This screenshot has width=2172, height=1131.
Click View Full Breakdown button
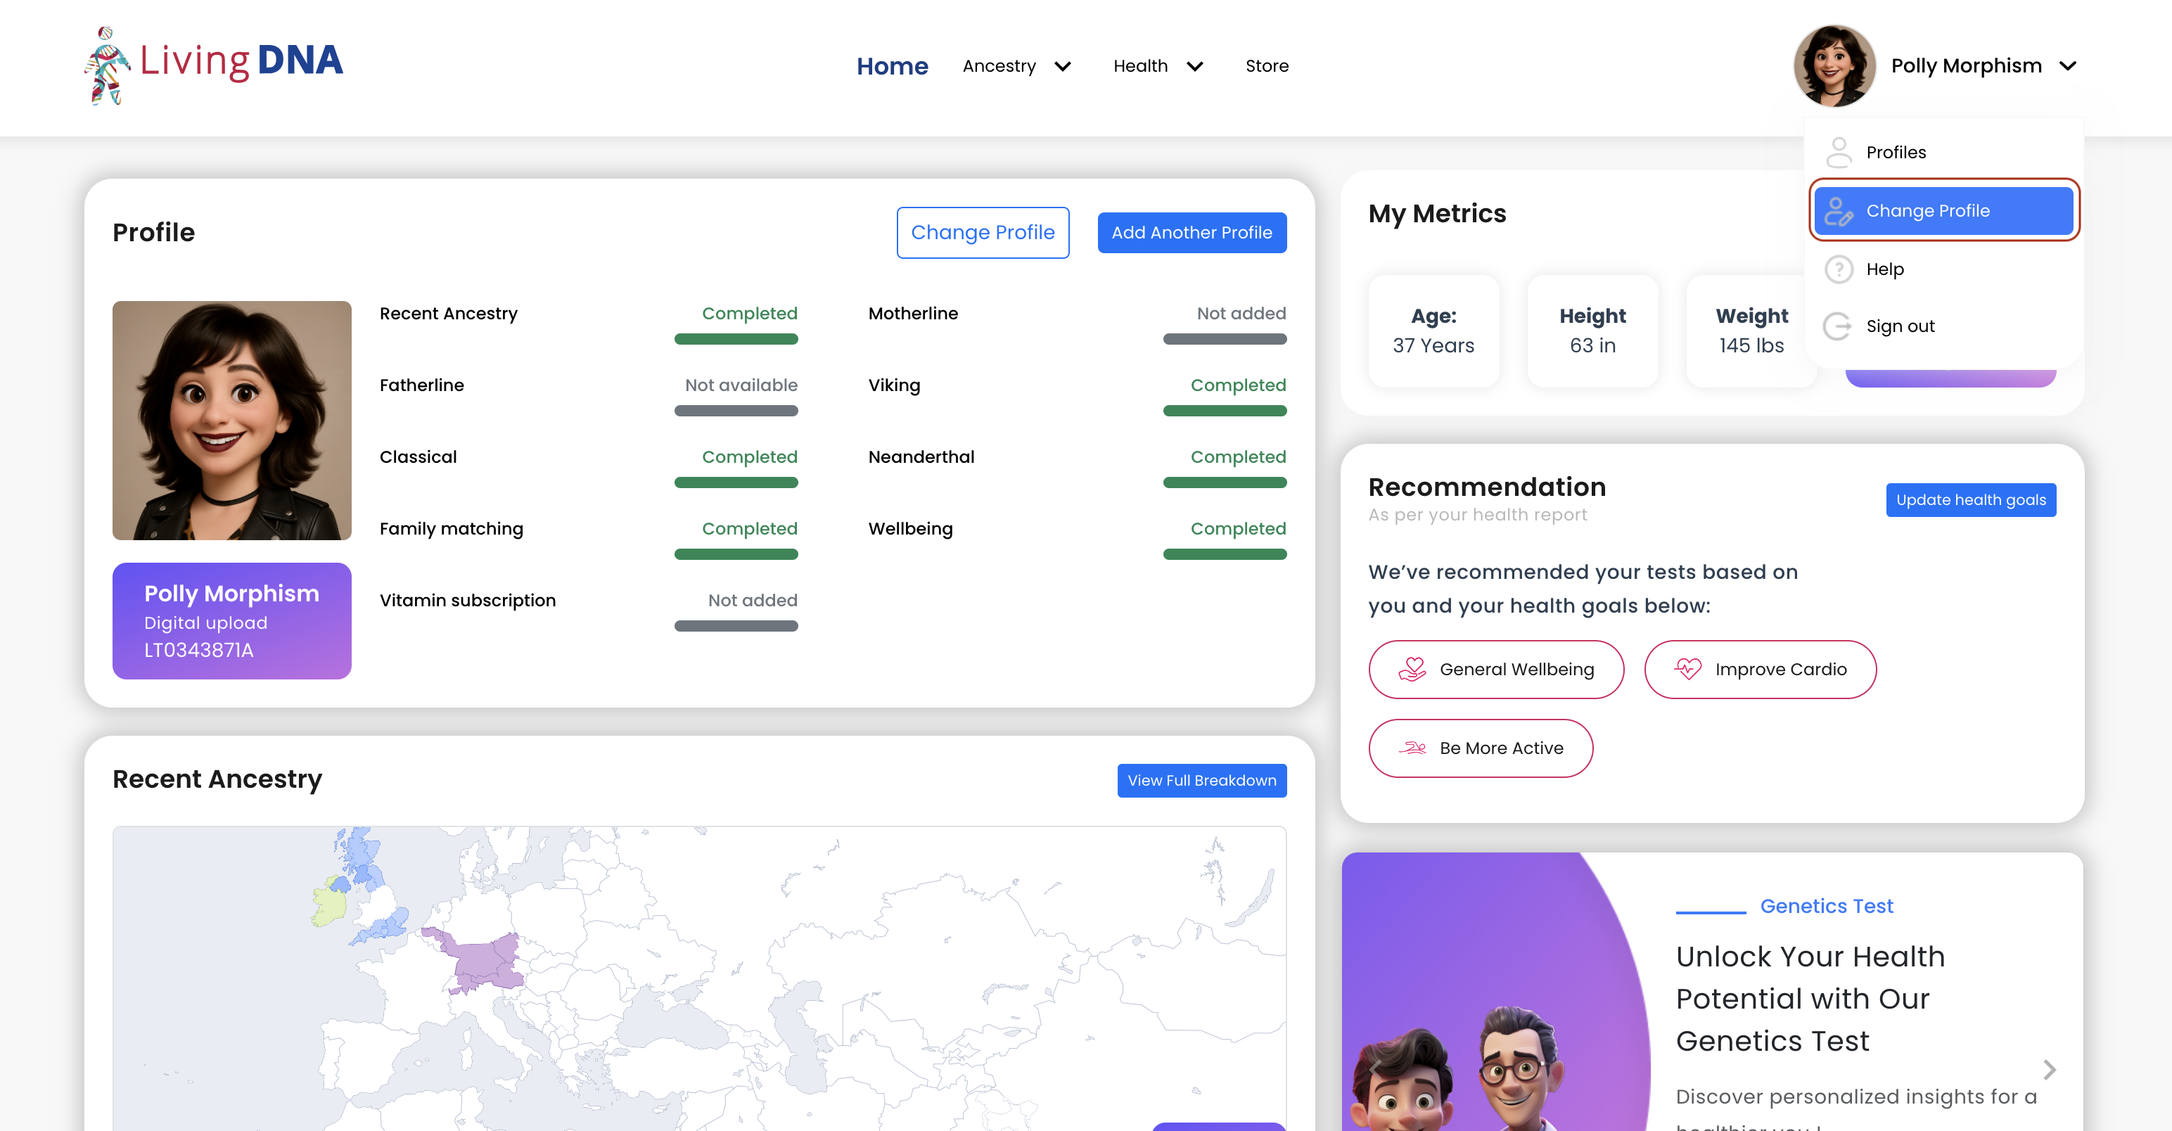coord(1201,781)
